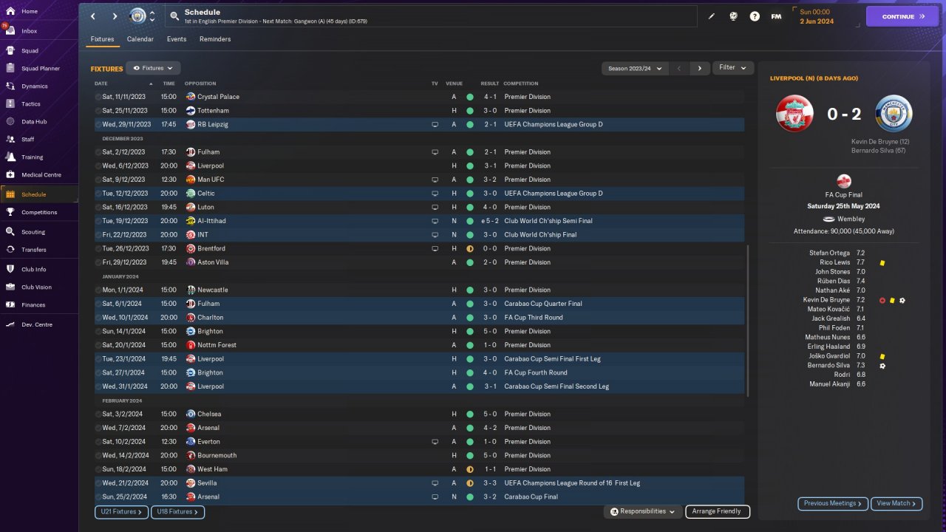Viewport: 946px width, 532px height.
Task: Click the pencil edit icon in top bar
Action: 712,16
